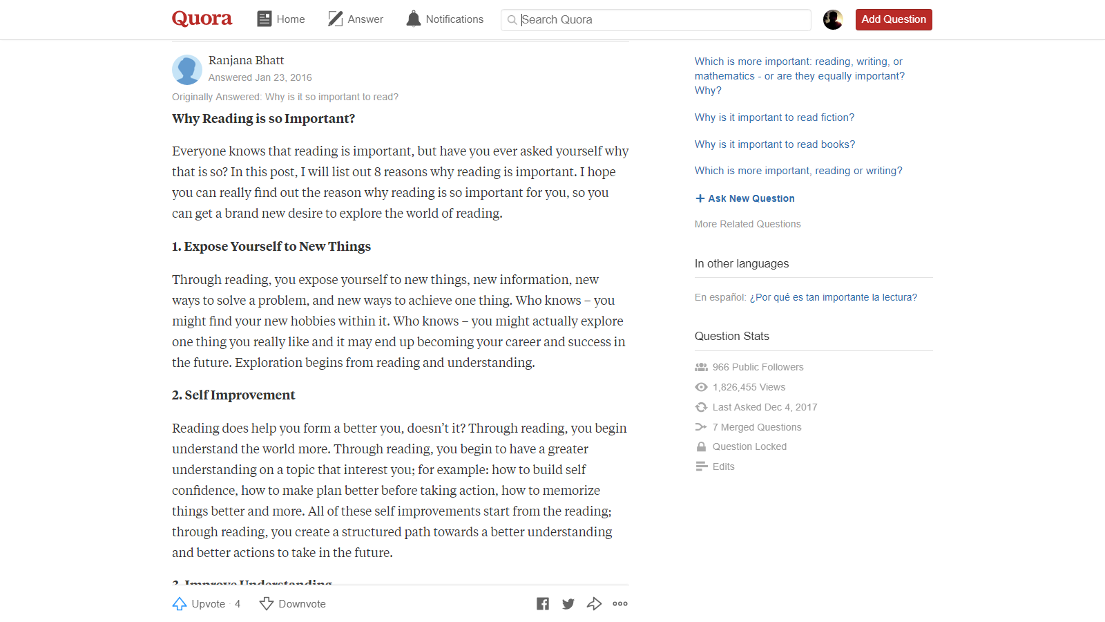Share answer via Twitter icon

(568, 604)
